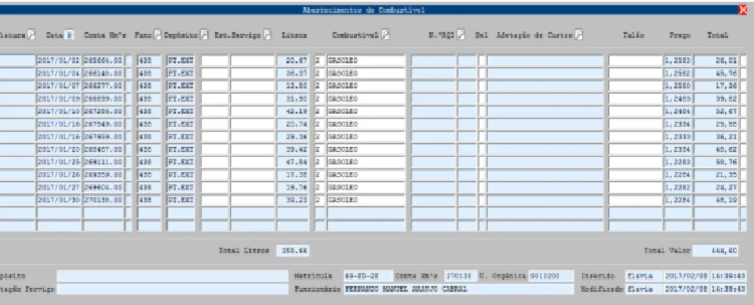Click the Total Litros value field
Screen dimensions: 754x305
point(293,251)
